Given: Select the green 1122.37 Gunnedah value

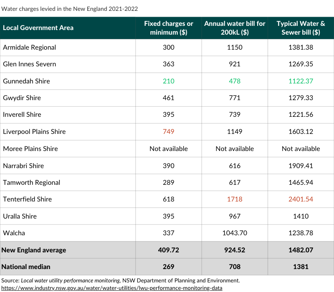Looking at the screenshot, I should coord(301,81).
